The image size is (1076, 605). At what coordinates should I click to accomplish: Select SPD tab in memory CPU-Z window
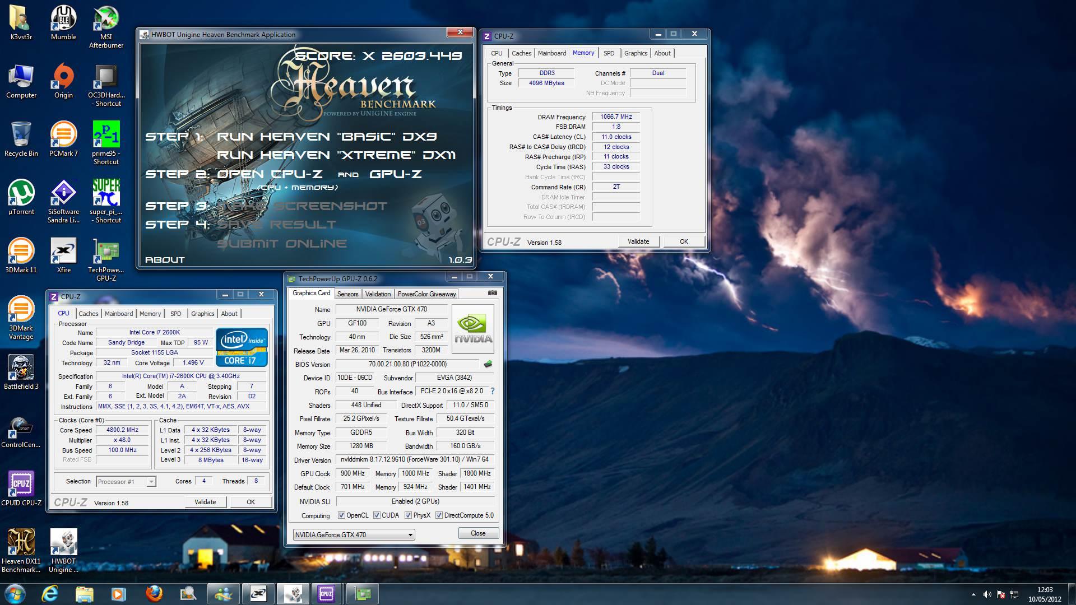pos(609,53)
